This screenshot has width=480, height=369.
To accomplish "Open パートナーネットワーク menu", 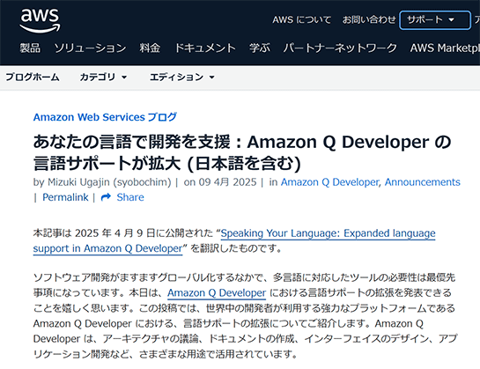I will click(340, 48).
